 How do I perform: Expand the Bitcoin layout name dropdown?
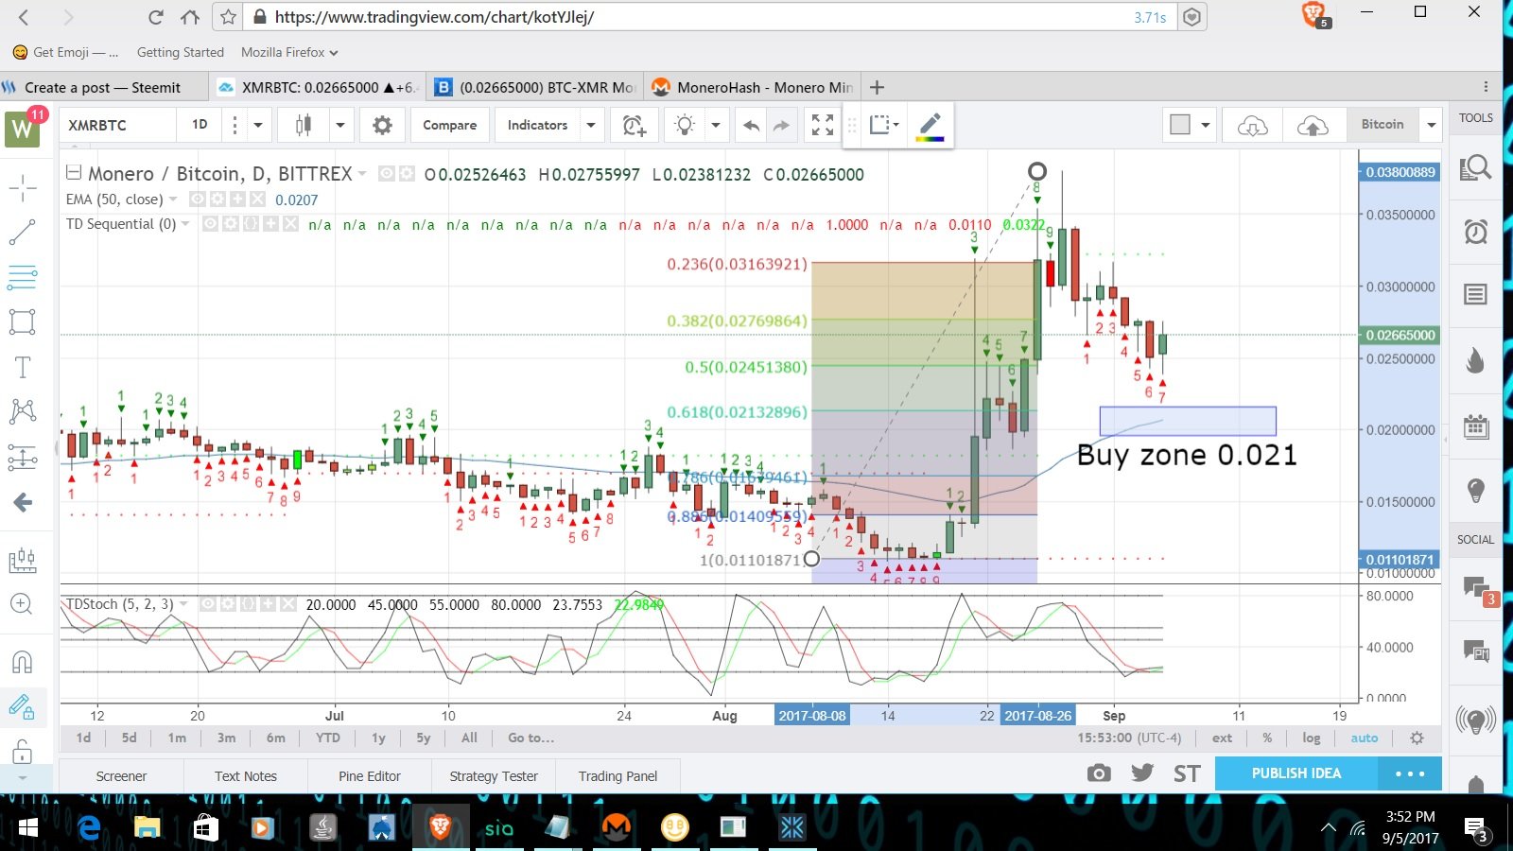coord(1432,125)
